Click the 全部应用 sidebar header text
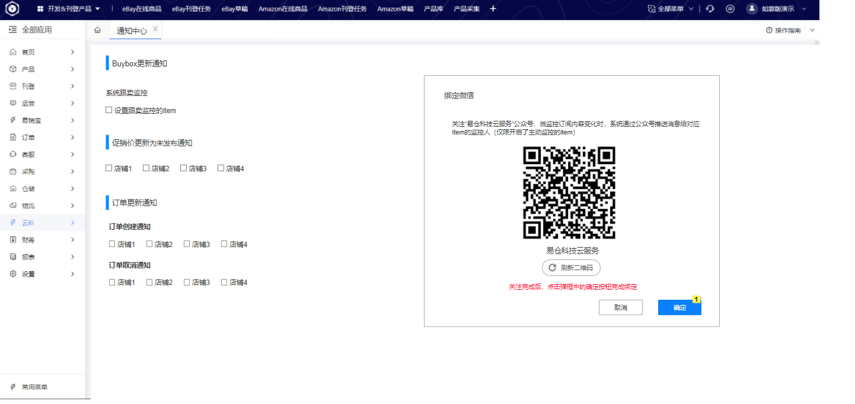 [x=37, y=30]
